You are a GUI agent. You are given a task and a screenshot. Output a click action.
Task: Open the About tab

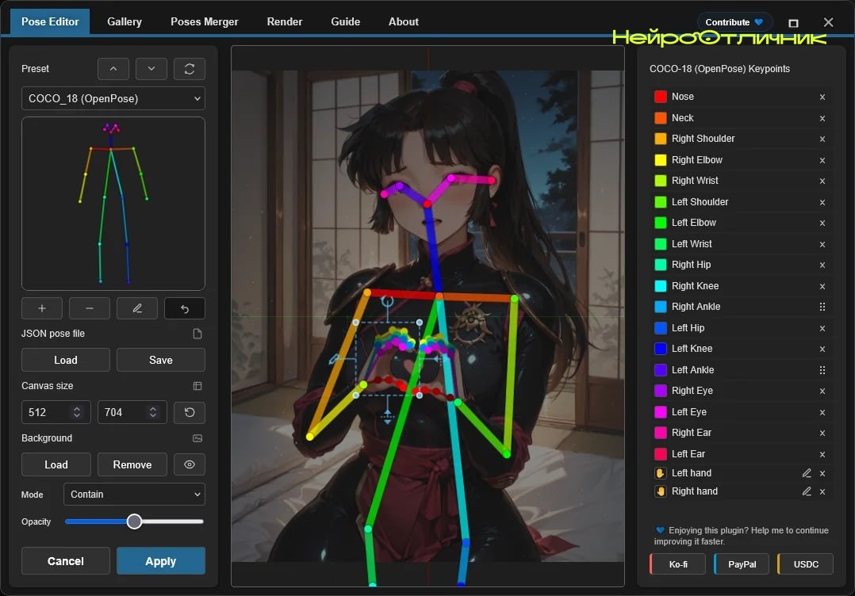tap(404, 21)
